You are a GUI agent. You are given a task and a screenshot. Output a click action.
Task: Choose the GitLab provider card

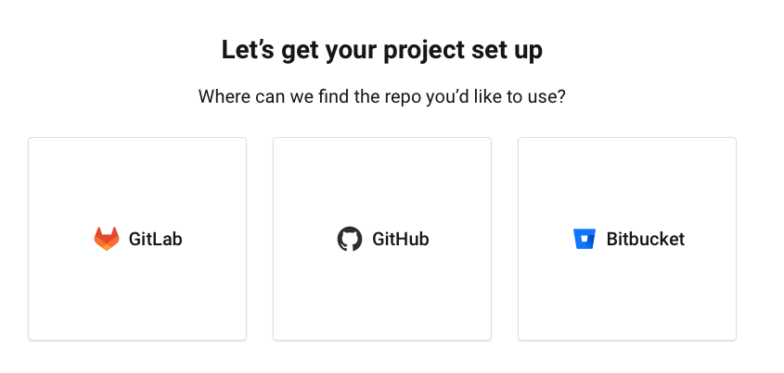(x=137, y=239)
